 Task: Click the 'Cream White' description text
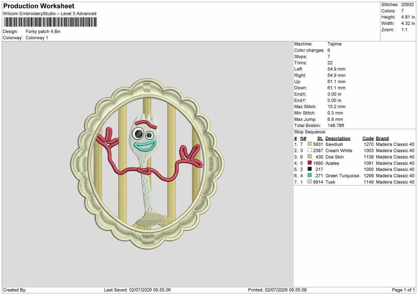tap(338, 151)
